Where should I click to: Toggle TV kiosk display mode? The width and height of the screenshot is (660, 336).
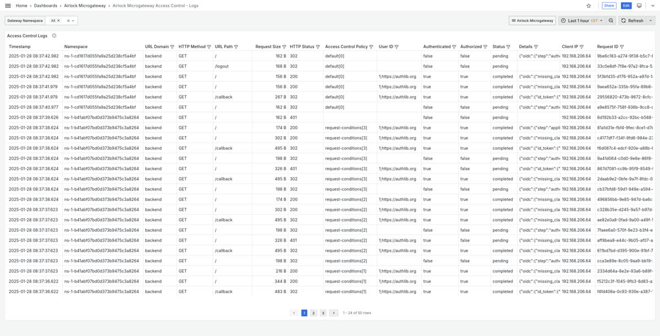[639, 5]
